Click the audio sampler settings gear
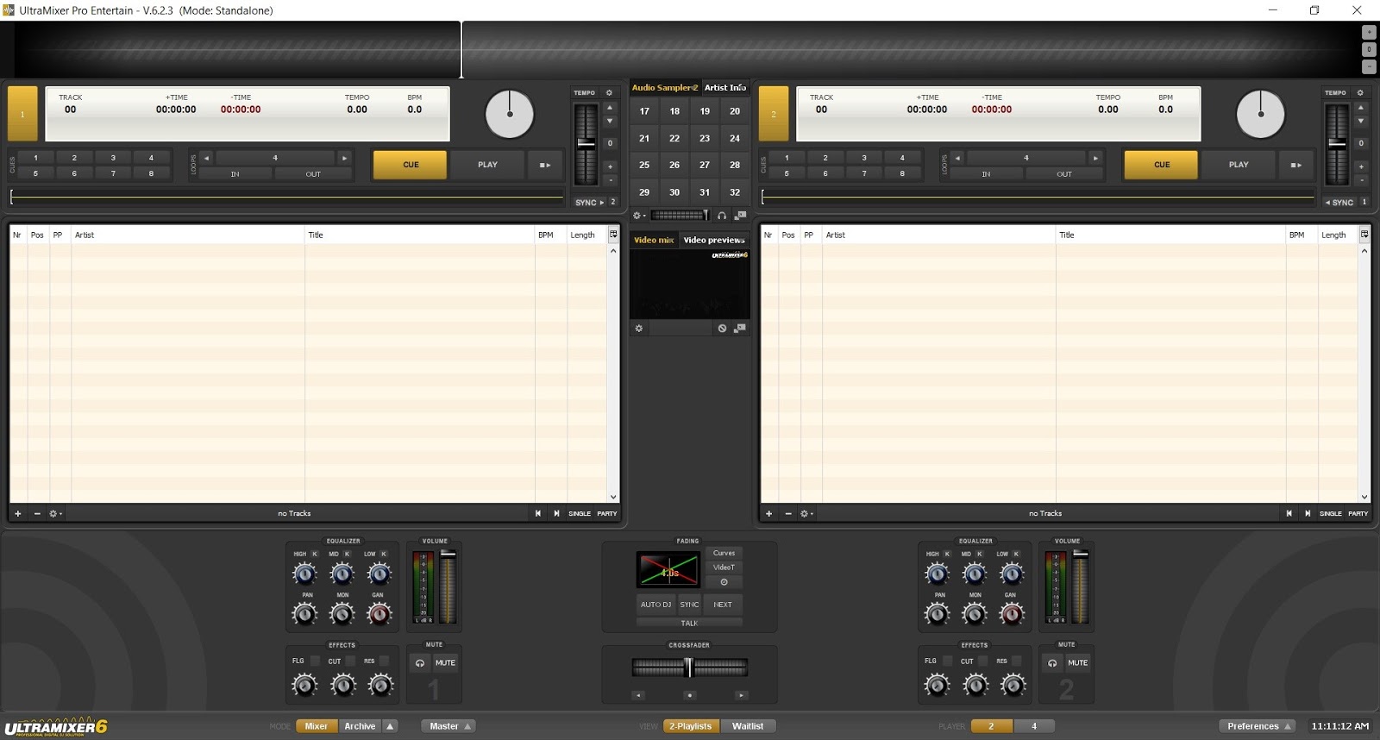Screen dimensions: 1380x740 (x=638, y=216)
